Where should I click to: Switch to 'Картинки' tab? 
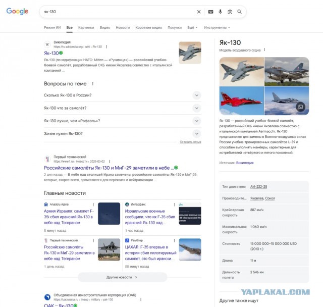[x=86, y=27]
